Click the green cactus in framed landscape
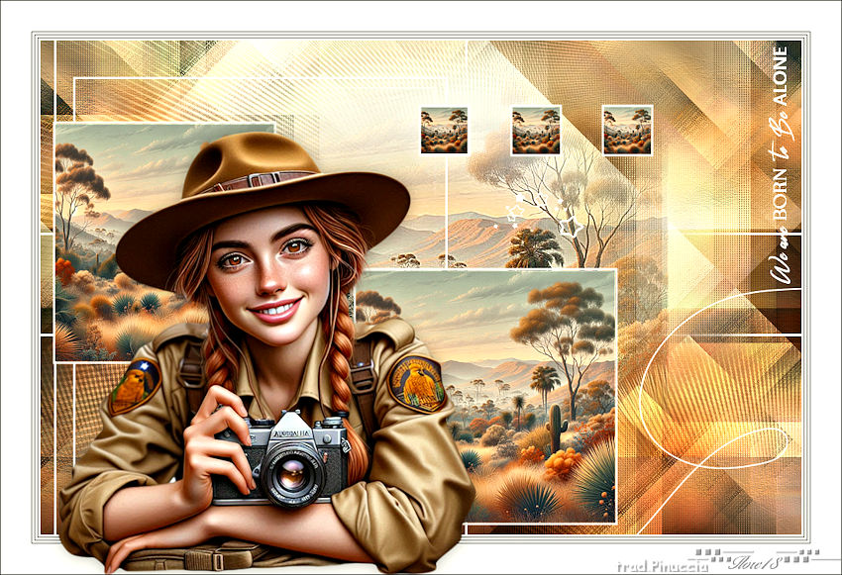842x575 pixels. click(557, 427)
